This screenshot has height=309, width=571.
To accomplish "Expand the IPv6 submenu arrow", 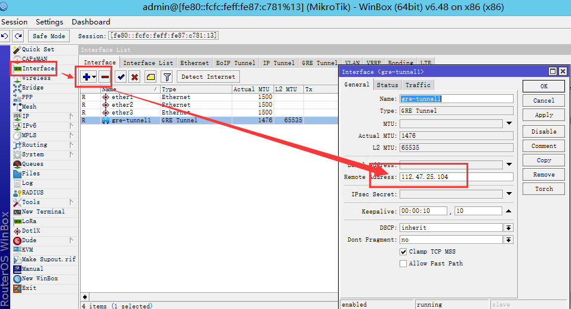I will pos(72,125).
